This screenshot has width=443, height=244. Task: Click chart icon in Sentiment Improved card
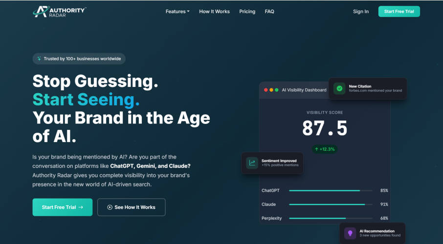point(252,163)
